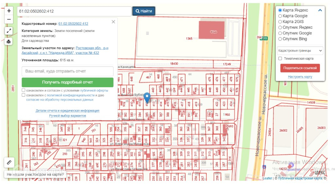Collapse the map layers panel chevron
This screenshot has width=335, height=185.
point(320,10)
